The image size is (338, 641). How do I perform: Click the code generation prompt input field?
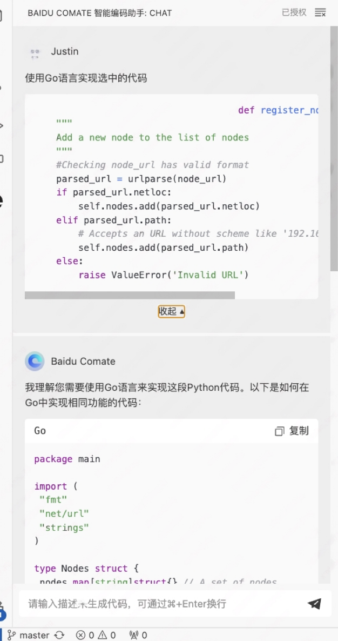click(x=162, y=604)
